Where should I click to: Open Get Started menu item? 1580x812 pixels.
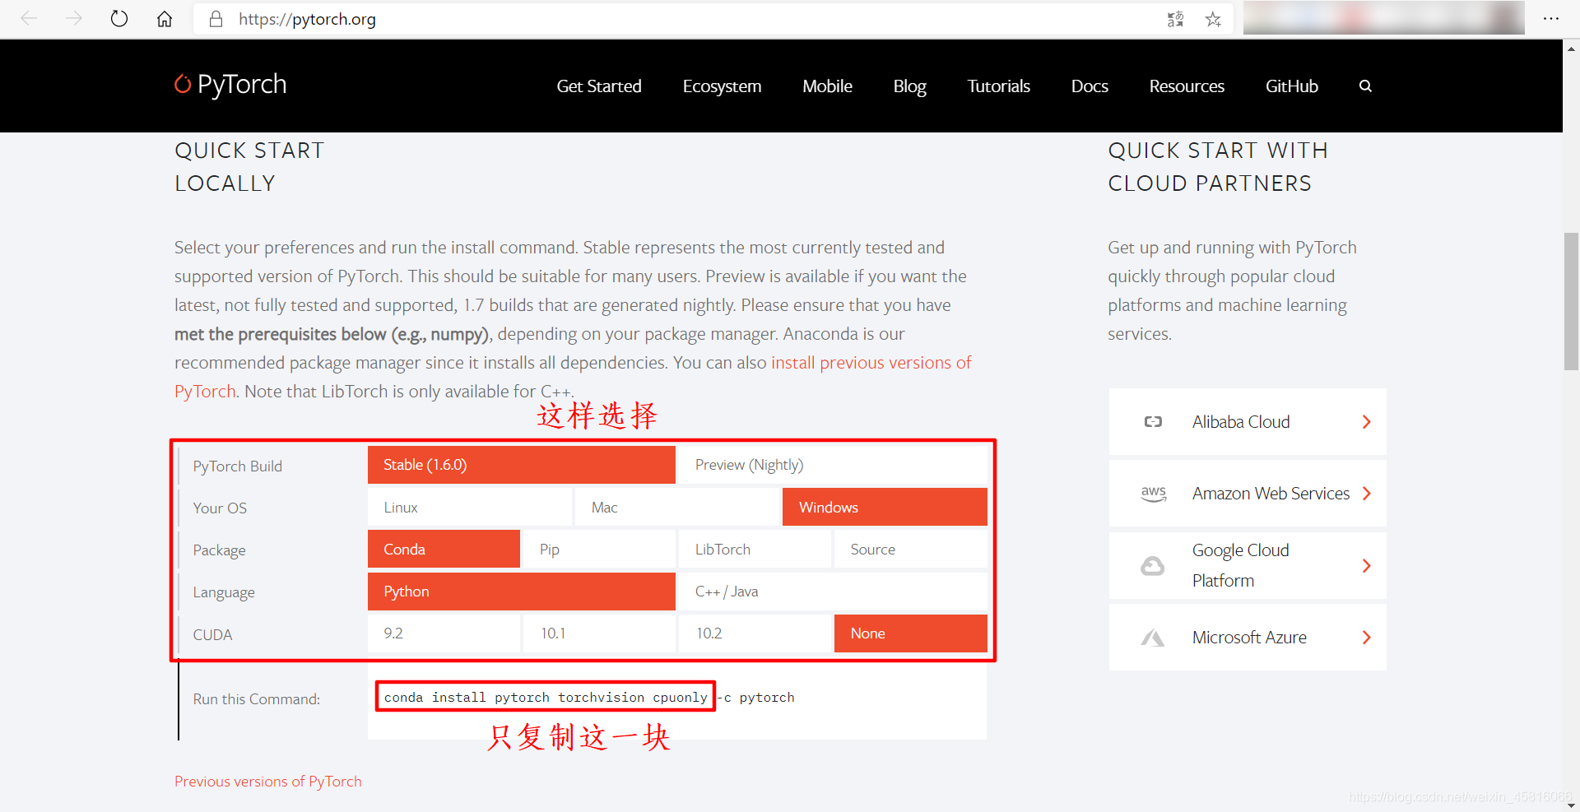pyautogui.click(x=599, y=86)
